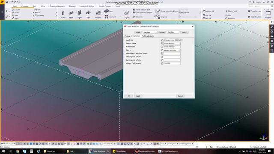The image size is (274, 154).
Task: Open the Auto dropdown in bottom toolbar
Action: point(164,144)
